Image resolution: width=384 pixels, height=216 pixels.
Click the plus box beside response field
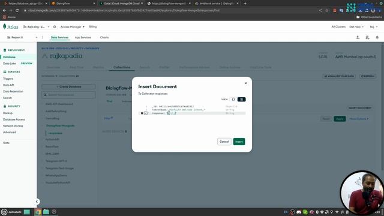point(146,113)
